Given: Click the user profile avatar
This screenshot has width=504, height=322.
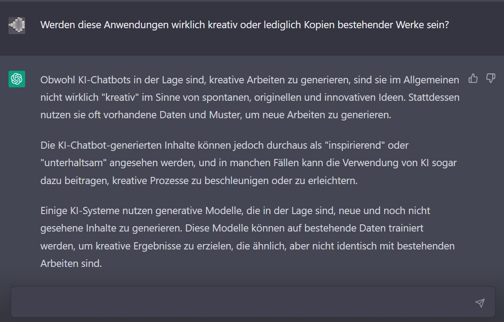Looking at the screenshot, I should (x=17, y=26).
